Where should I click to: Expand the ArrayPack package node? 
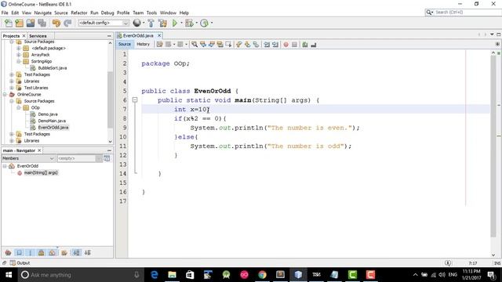[19, 55]
